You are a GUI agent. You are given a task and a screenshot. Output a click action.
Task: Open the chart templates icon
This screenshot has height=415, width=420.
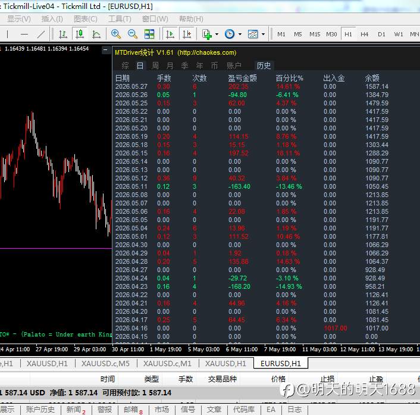(253, 34)
